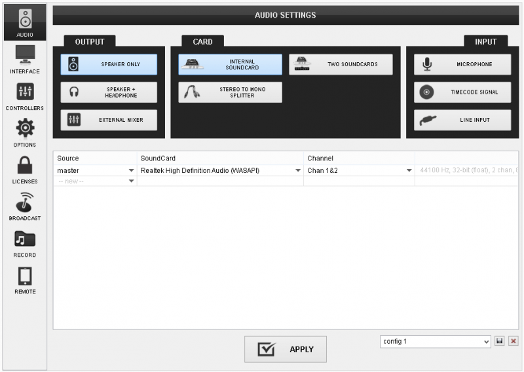Add a source via the new row
This screenshot has width=524, height=372.
point(96,181)
